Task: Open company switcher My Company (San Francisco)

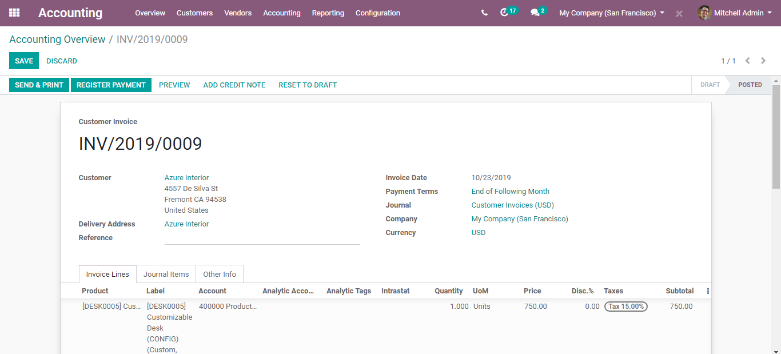Action: click(612, 13)
